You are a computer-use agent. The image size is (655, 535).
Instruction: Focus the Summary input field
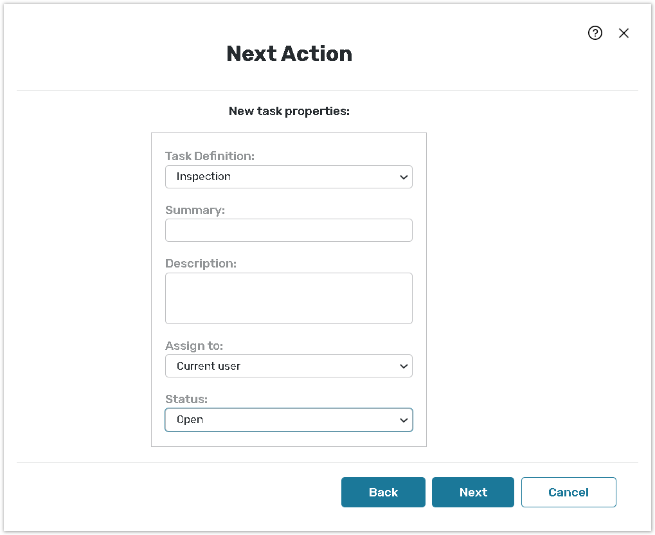(x=289, y=230)
